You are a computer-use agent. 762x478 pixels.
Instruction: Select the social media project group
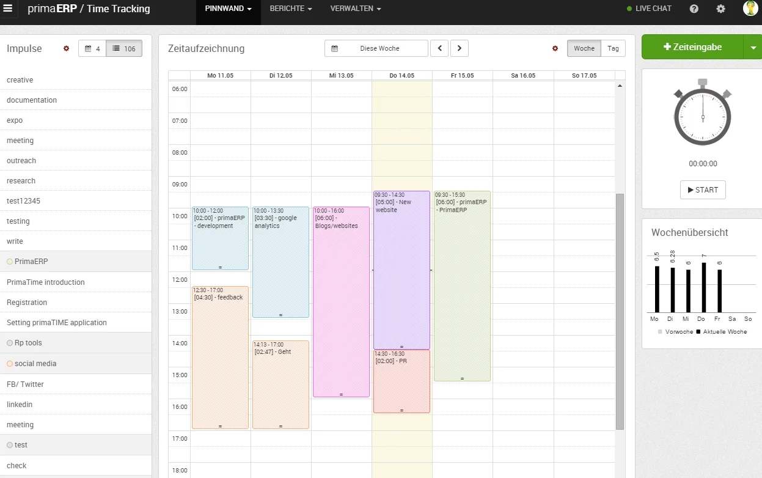click(76, 364)
